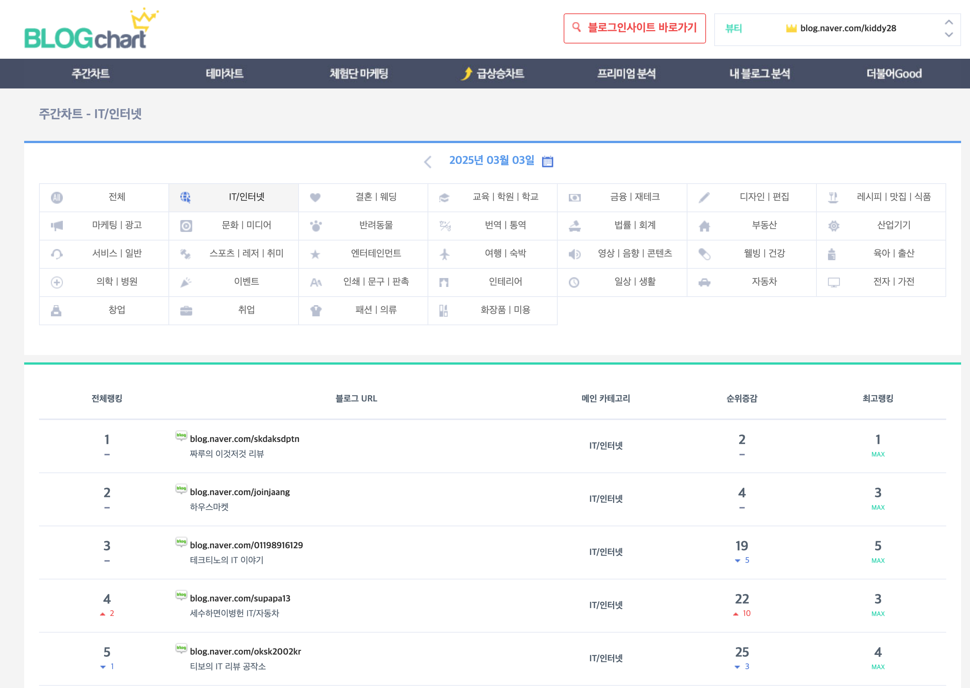
Task: Click the IT/인터넷 globe icon
Action: click(x=185, y=197)
